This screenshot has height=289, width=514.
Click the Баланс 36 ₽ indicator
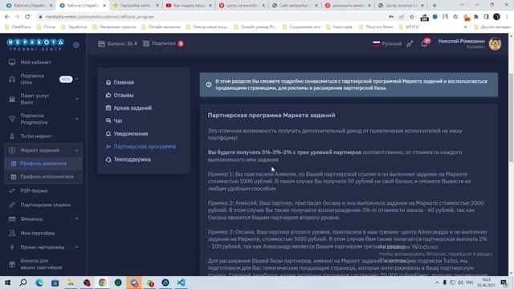pos(118,43)
